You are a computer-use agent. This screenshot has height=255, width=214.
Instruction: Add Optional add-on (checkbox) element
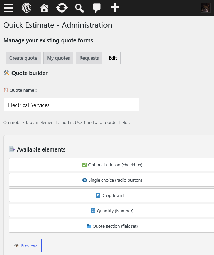tap(112, 165)
